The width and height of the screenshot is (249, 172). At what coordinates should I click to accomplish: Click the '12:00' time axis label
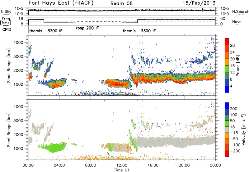coord(122,165)
